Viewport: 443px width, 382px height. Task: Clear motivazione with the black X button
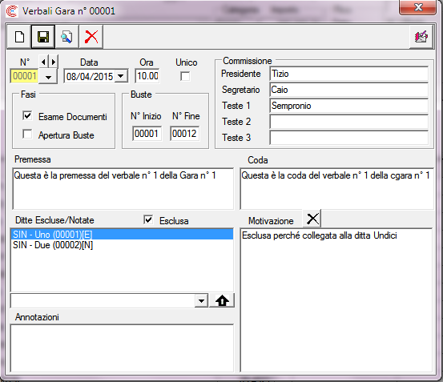click(x=312, y=219)
